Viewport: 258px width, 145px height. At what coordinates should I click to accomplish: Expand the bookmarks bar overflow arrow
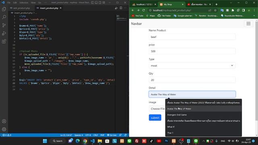pos(254,16)
